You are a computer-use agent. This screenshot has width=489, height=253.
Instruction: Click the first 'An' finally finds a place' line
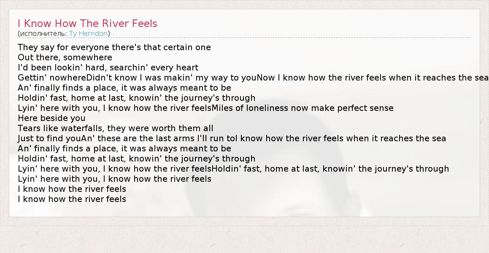[124, 88]
